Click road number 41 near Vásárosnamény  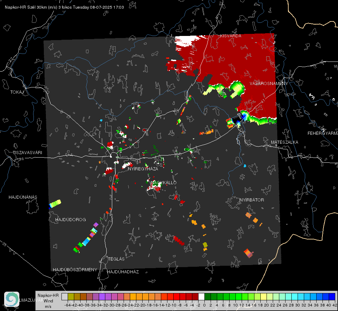tap(263, 101)
